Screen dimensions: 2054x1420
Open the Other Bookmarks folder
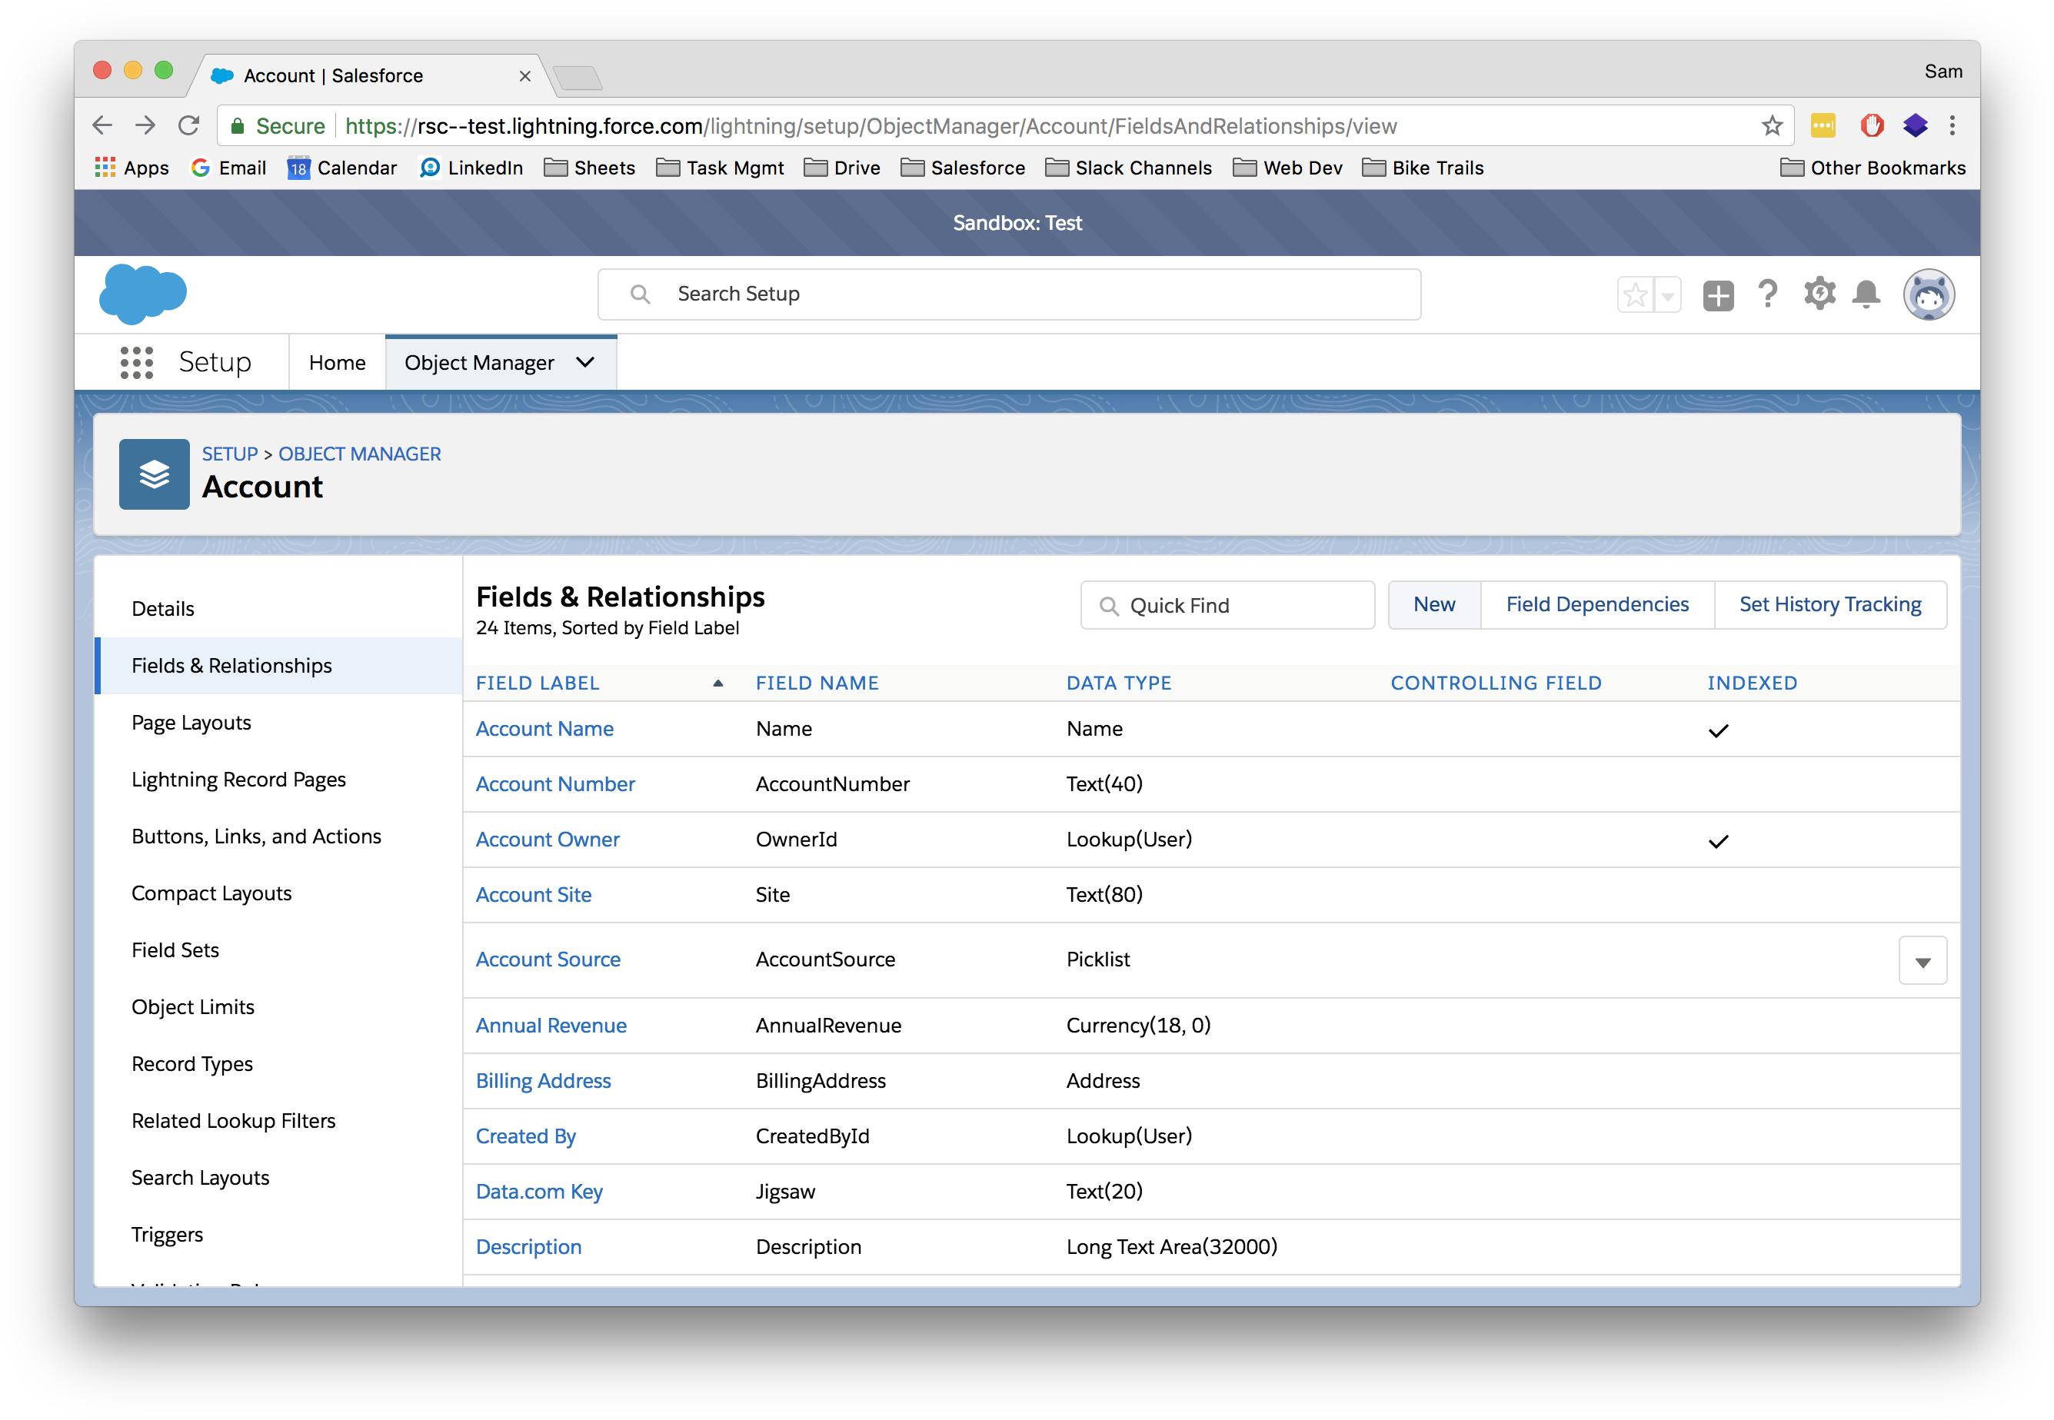(1873, 168)
